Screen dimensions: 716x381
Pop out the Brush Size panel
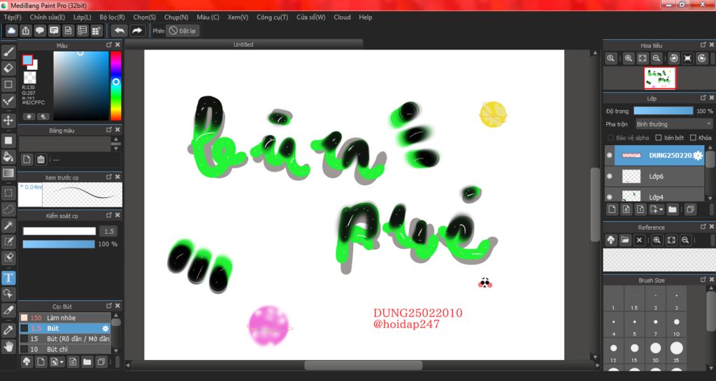tap(703, 279)
